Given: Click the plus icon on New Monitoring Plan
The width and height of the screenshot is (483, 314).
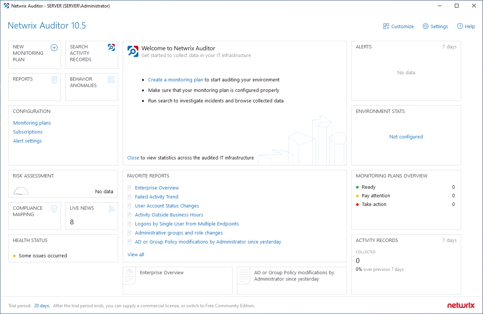Looking at the screenshot, I should tap(54, 48).
